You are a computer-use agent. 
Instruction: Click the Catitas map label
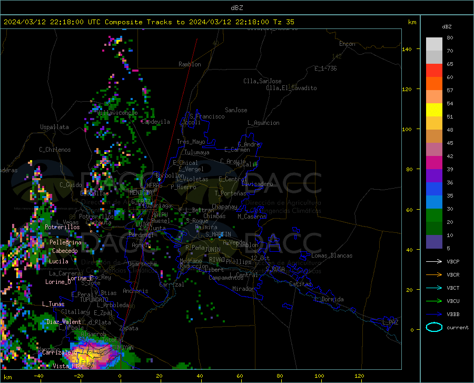[x=300, y=284]
